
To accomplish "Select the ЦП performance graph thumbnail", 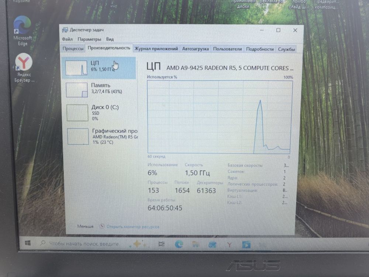I will (76, 68).
